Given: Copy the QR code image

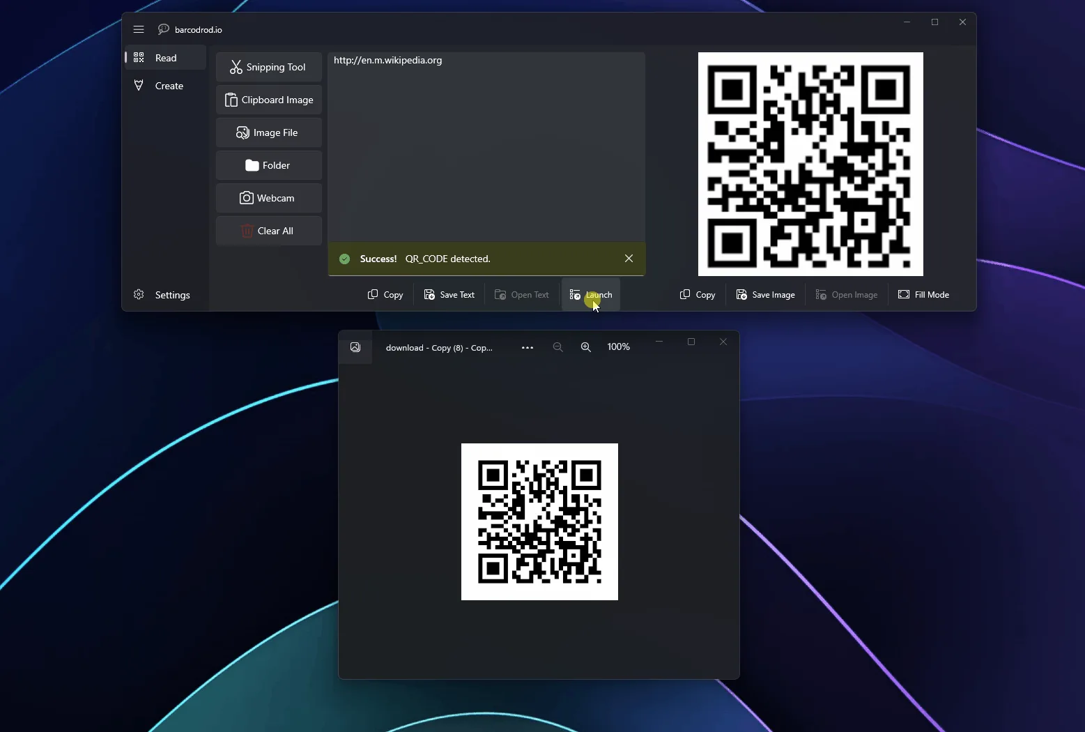Looking at the screenshot, I should point(698,295).
